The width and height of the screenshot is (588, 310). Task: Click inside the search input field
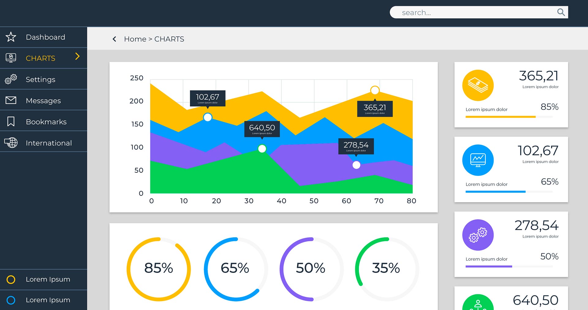click(475, 13)
